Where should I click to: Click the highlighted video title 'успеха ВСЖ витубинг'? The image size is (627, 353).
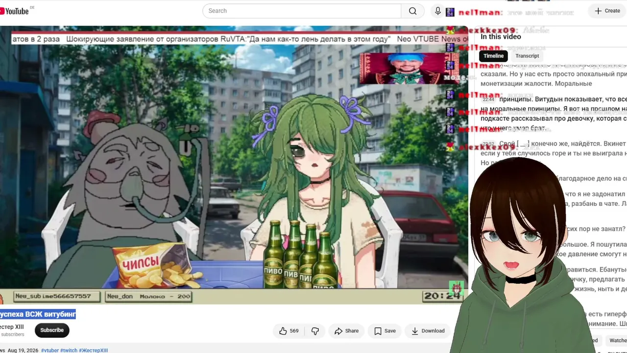coord(38,314)
